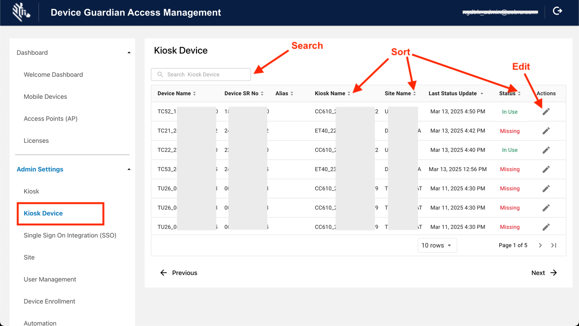This screenshot has height=326, width=579.
Task: Open the 10 rows per page dropdown
Action: [x=437, y=246]
